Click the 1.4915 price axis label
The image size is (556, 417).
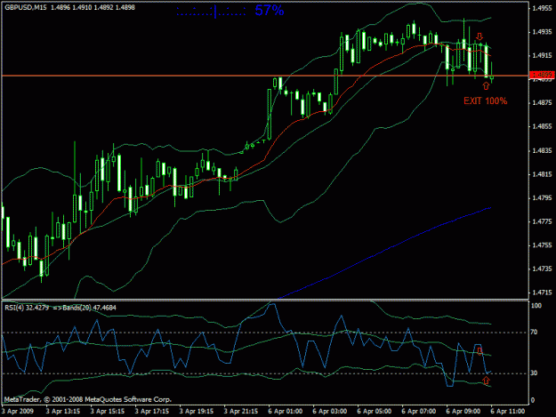click(542, 55)
